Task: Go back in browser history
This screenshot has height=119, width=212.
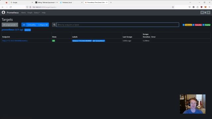Action: [3, 7]
